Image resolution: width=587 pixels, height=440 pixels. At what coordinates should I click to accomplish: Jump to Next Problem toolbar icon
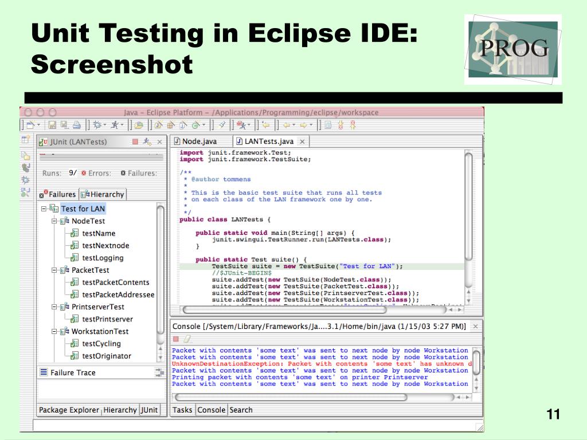(341, 125)
